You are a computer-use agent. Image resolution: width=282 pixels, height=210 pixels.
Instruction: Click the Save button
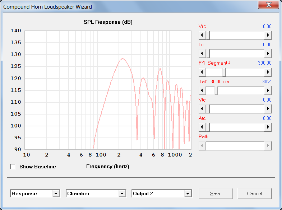(216, 193)
